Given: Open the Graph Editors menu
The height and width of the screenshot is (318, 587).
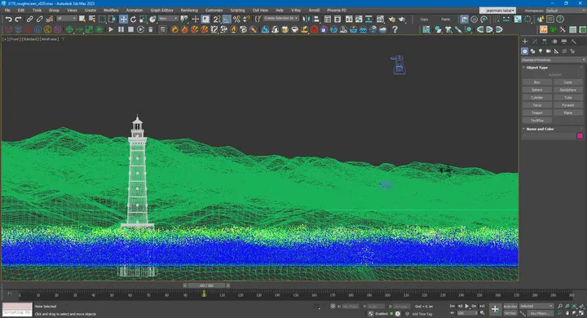Looking at the screenshot, I should (x=161, y=10).
